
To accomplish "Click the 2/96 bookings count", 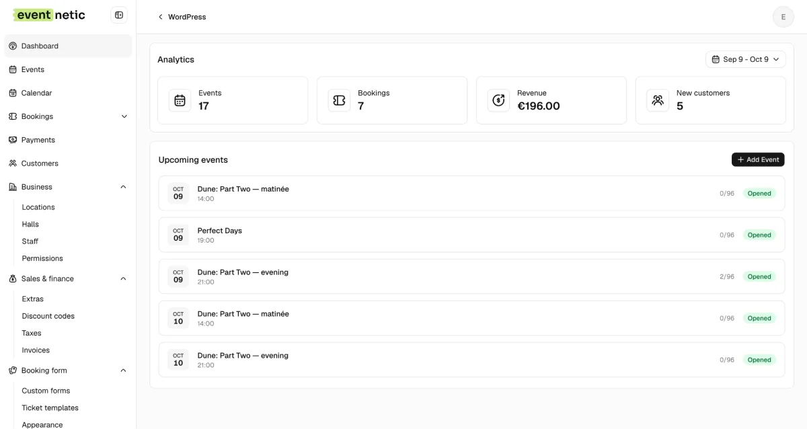I will [727, 276].
